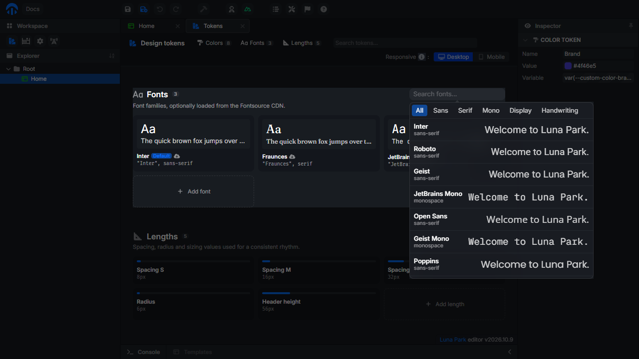Click the Save icon in top toolbar
Screen dimensions: 639x359
[128, 9]
